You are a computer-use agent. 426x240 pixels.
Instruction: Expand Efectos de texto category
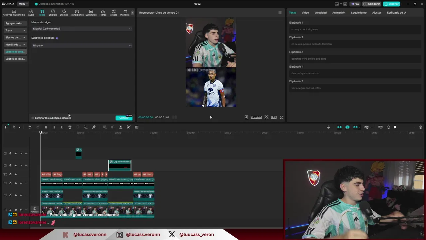(x=15, y=38)
